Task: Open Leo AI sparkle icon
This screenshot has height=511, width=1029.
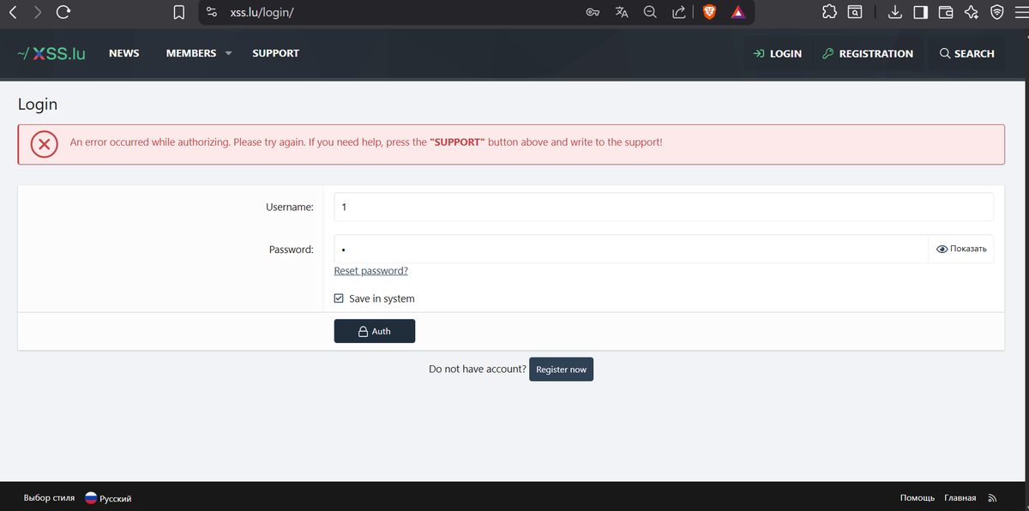Action: click(972, 12)
